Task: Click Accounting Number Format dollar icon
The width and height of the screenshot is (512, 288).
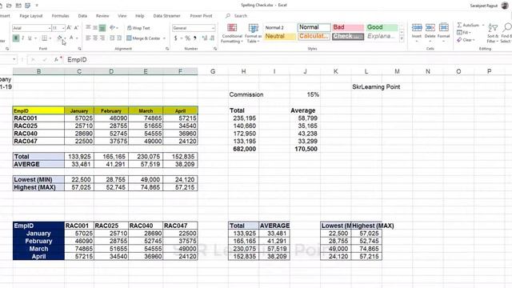Action: tap(176, 38)
